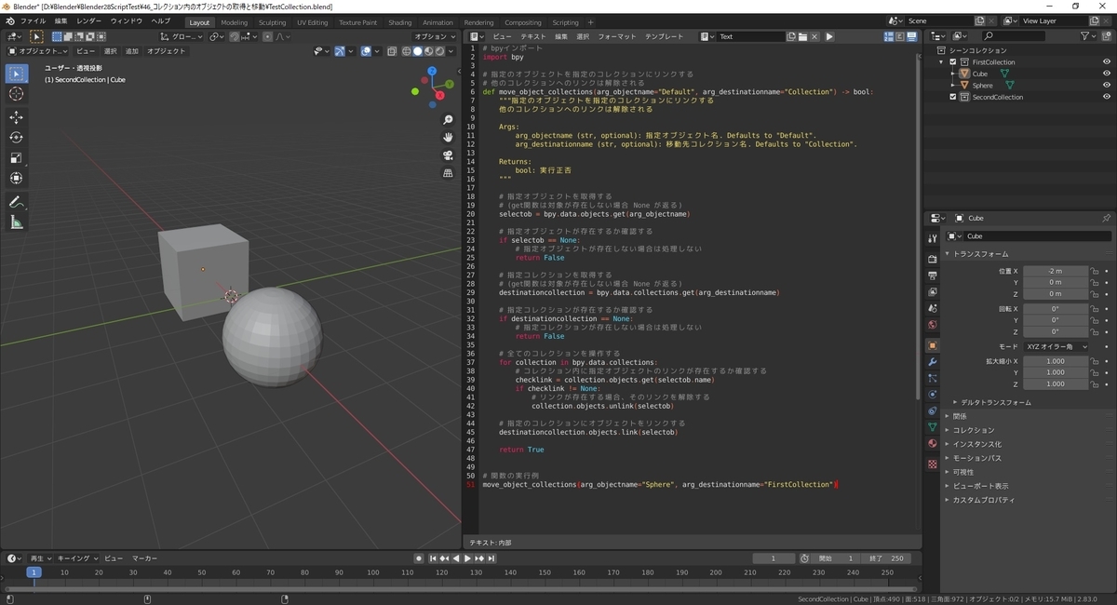This screenshot has width=1117, height=605.
Task: Enable rendered viewport shading
Action: (x=439, y=51)
